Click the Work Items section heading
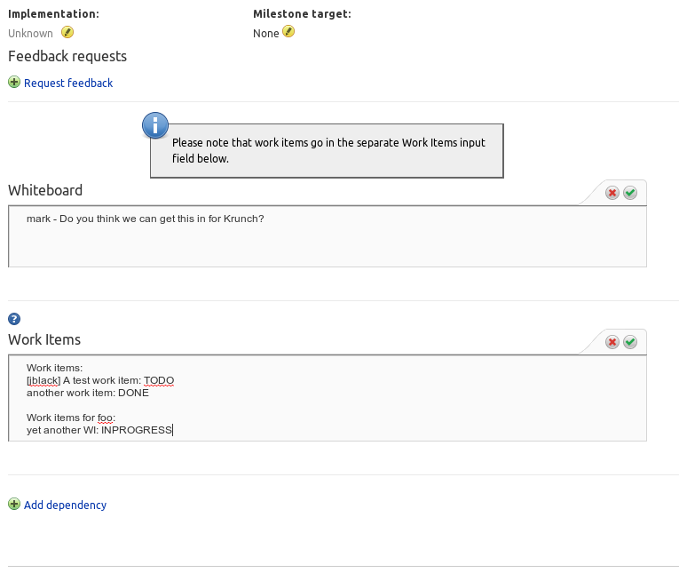 (x=44, y=339)
